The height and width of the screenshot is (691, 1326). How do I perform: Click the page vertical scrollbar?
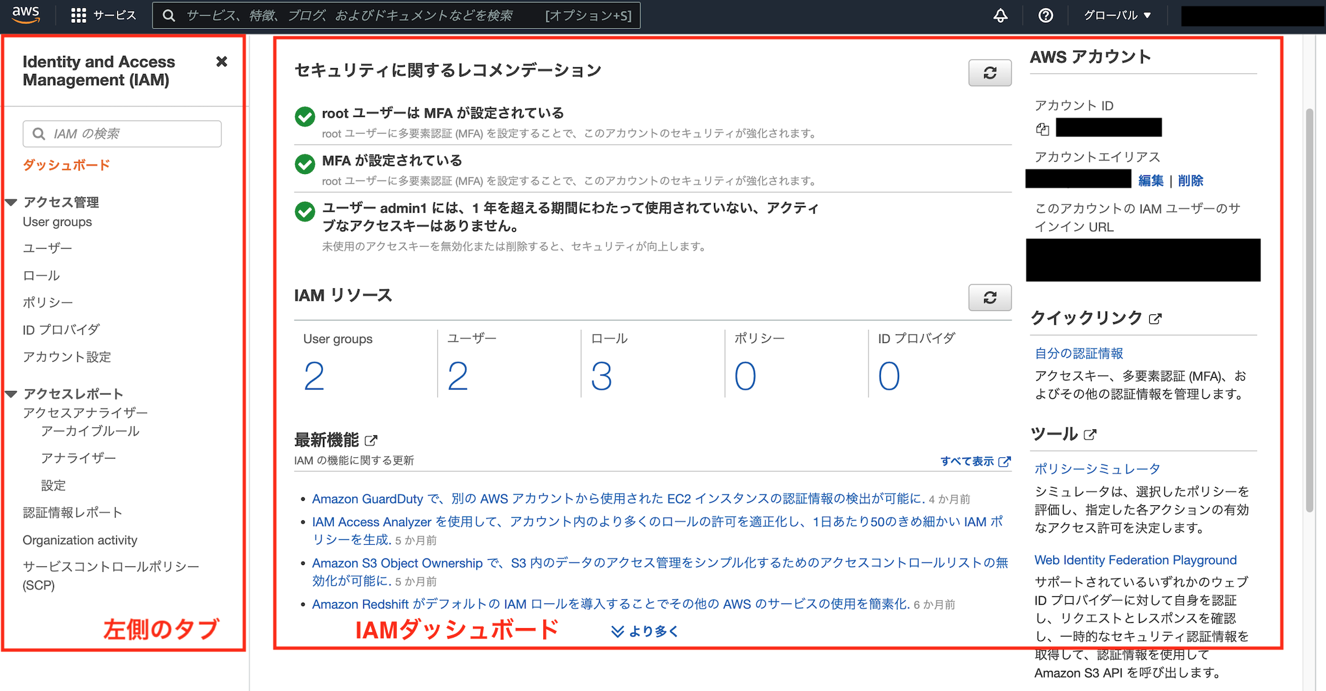click(x=1310, y=310)
